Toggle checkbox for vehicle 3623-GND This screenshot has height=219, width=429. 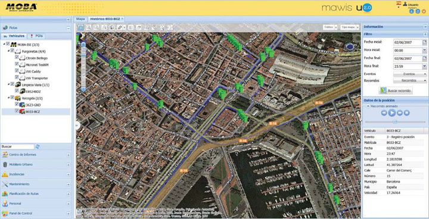click(17, 104)
